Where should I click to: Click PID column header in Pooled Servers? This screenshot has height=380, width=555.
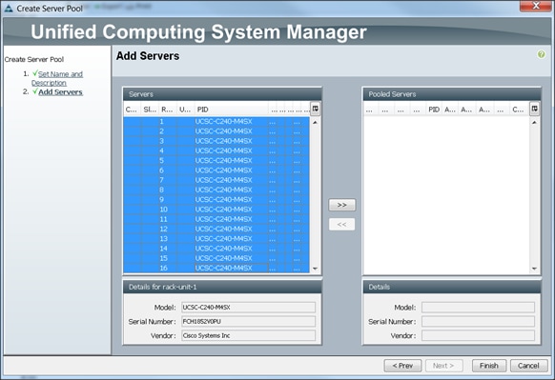coord(434,110)
